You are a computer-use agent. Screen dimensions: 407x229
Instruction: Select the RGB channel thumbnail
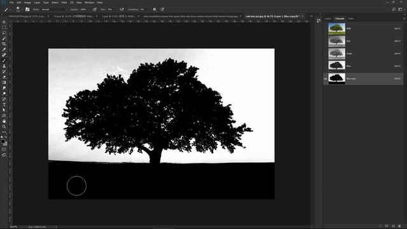click(x=336, y=29)
